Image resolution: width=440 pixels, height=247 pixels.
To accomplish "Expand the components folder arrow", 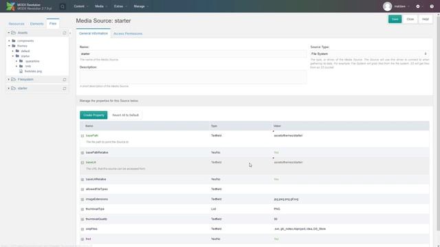I will pyautogui.click(x=9, y=41).
